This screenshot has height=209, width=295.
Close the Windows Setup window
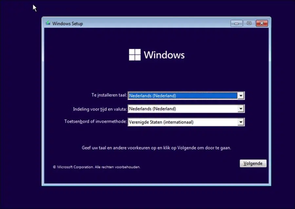[x=262, y=23]
